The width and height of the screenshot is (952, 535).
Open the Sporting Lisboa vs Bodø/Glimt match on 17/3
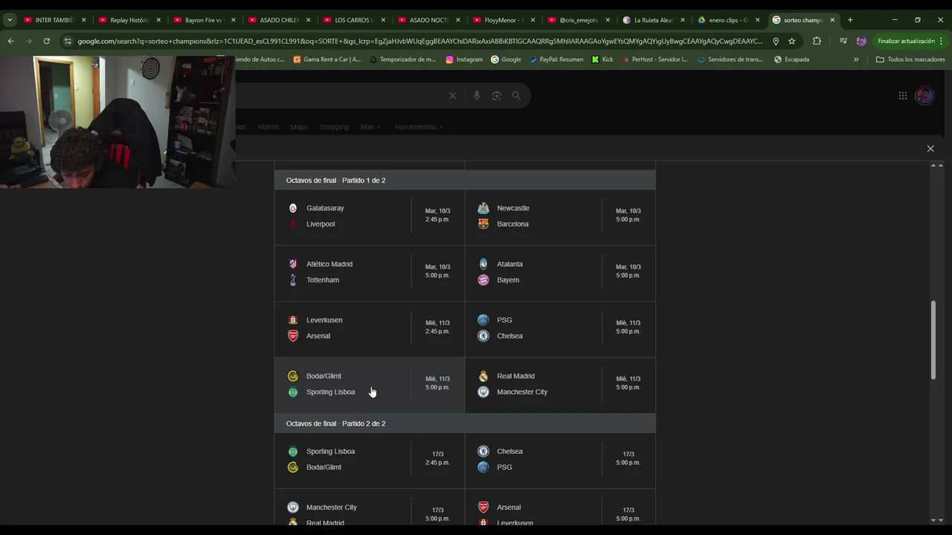[370, 460]
